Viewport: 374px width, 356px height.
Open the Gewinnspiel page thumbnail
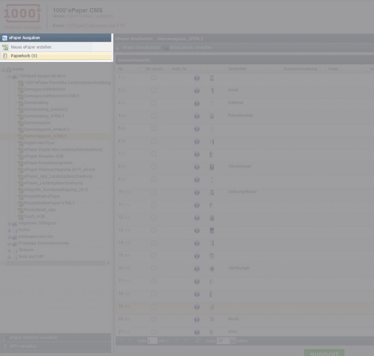point(211,167)
